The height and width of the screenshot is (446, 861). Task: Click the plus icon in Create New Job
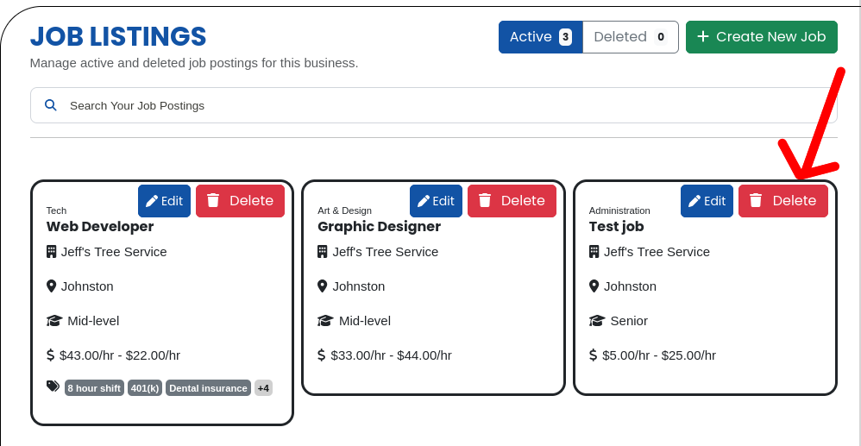pyautogui.click(x=703, y=36)
